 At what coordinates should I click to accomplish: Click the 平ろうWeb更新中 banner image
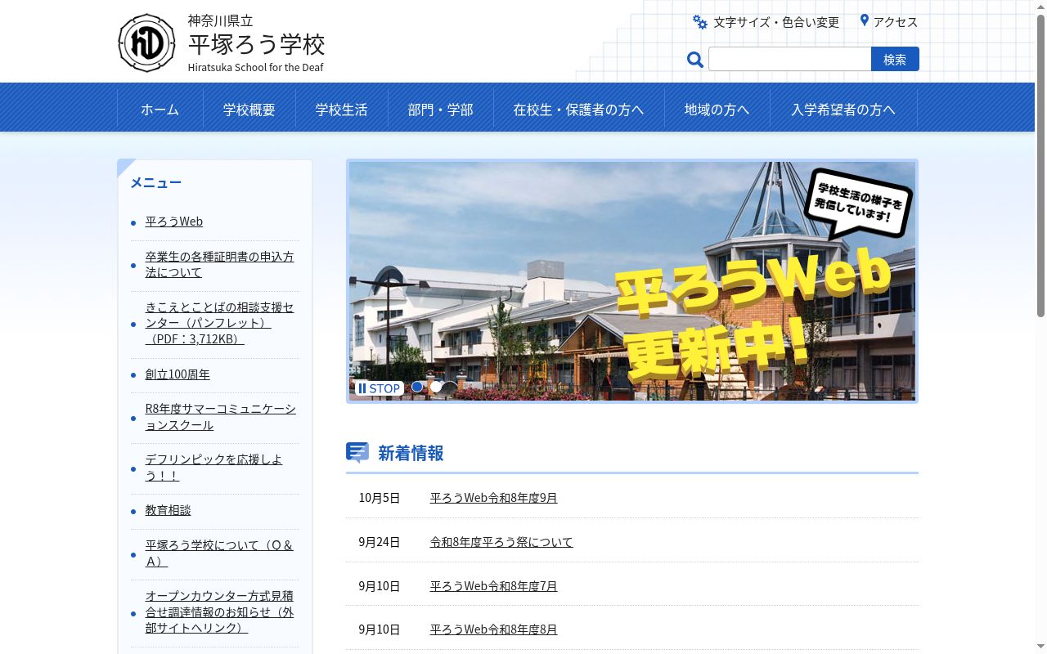[x=632, y=281]
